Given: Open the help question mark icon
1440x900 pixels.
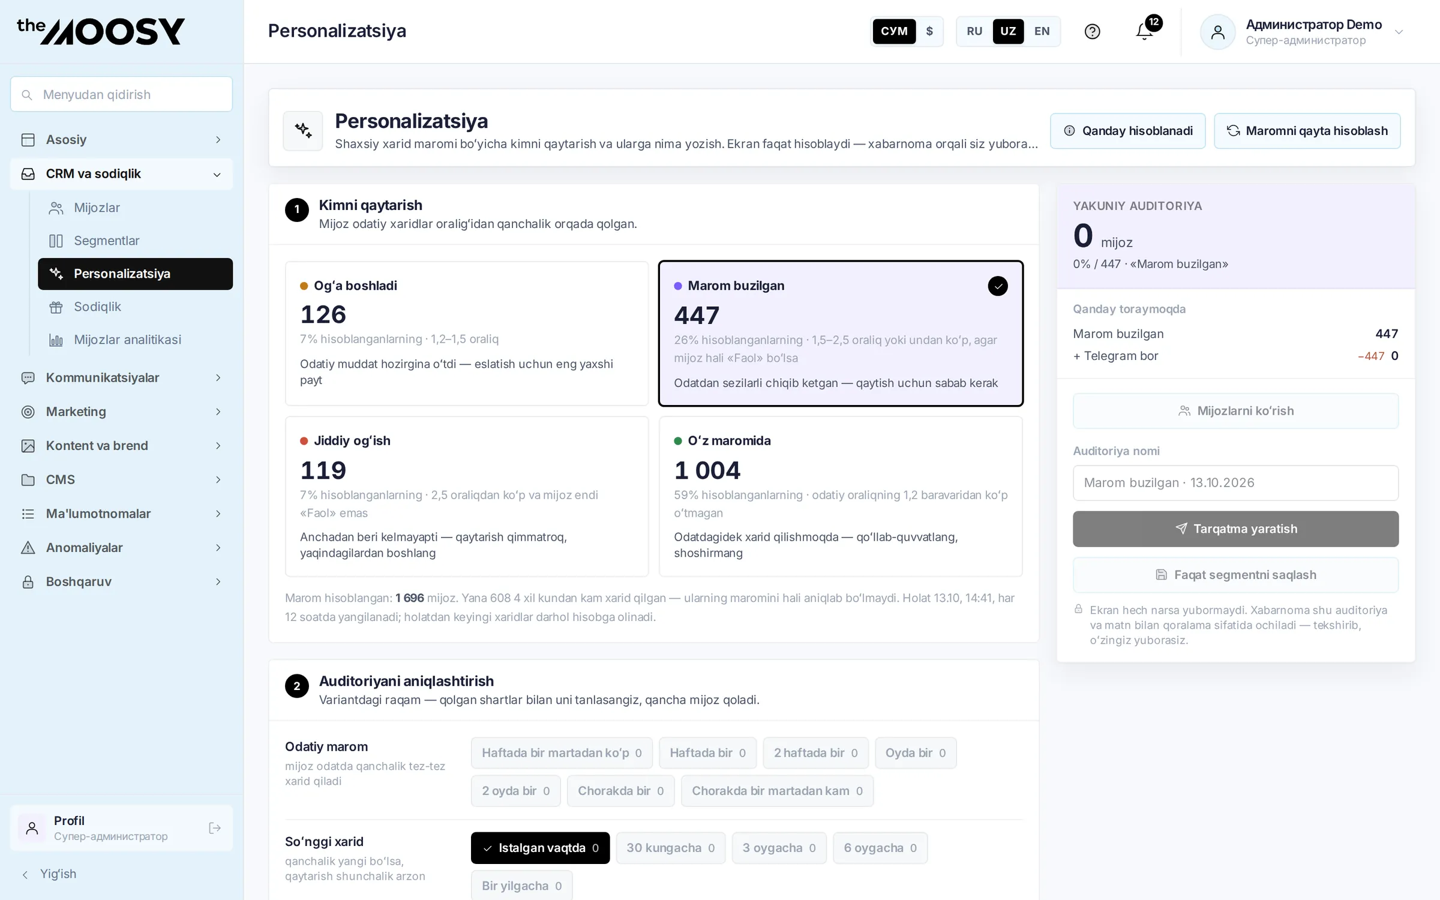Looking at the screenshot, I should (x=1092, y=31).
